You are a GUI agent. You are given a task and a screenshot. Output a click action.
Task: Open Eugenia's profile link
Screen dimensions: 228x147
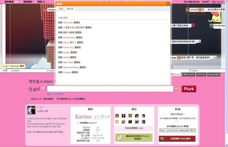[67, 72]
